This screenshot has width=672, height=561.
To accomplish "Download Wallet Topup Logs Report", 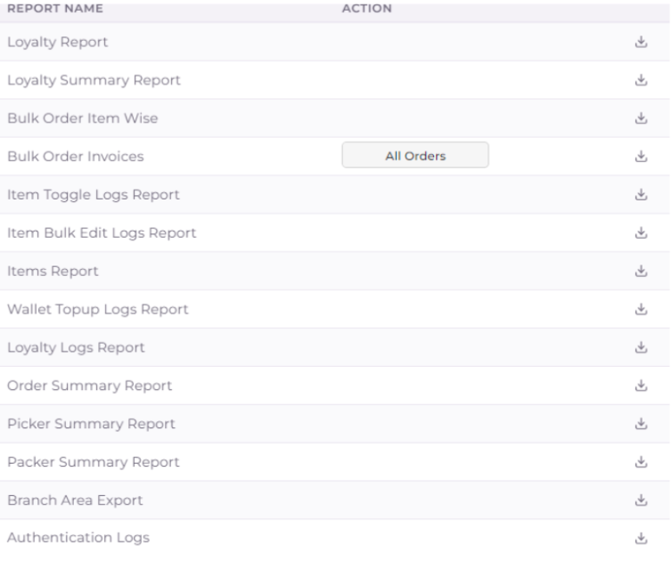I will click(639, 309).
